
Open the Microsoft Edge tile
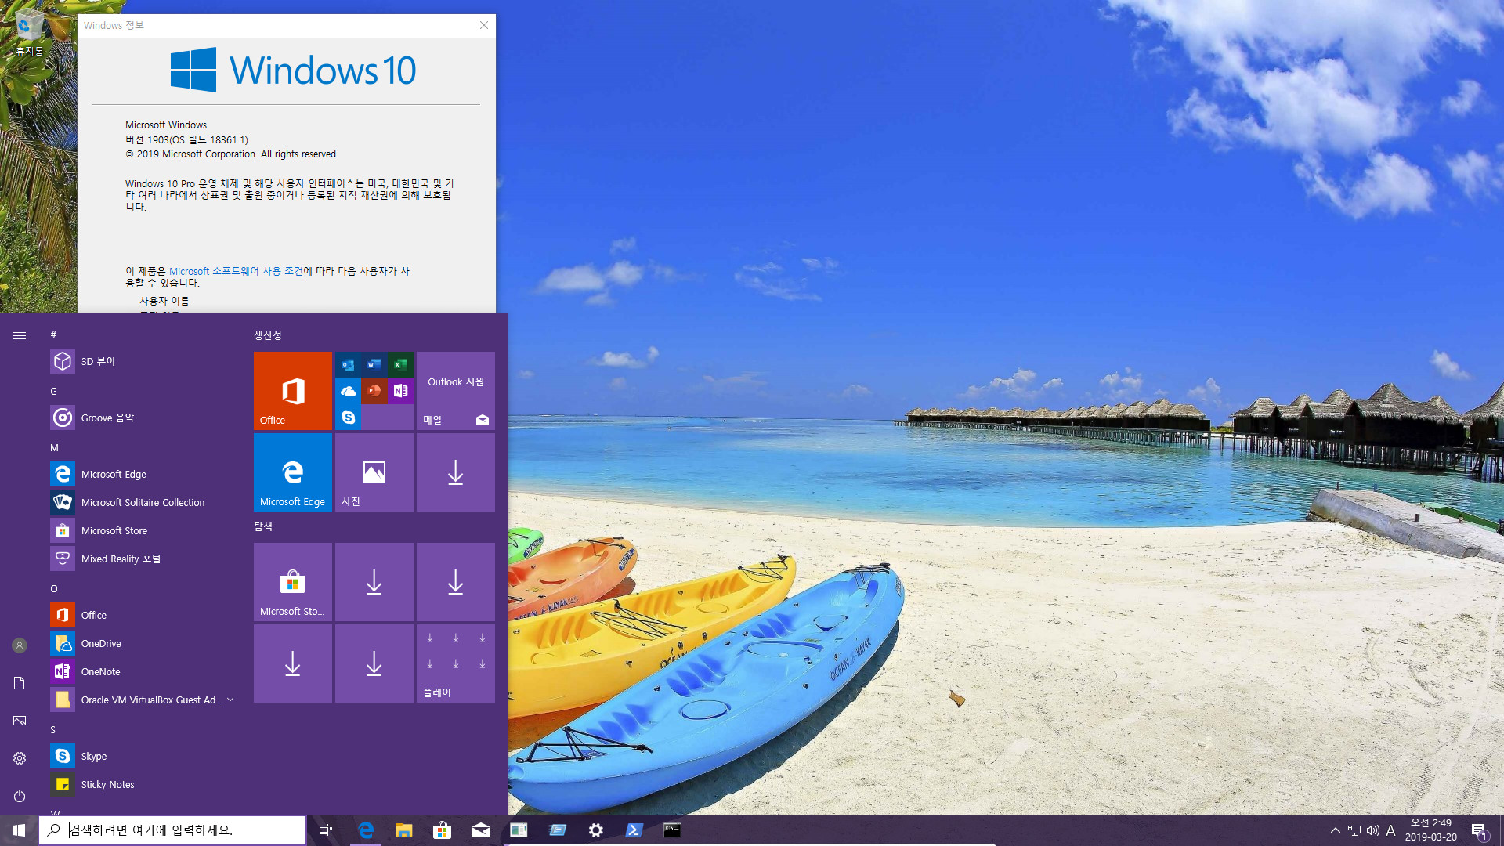[293, 472]
